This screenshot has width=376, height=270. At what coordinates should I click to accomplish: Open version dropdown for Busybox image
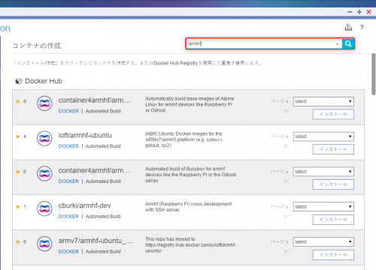coord(323,172)
